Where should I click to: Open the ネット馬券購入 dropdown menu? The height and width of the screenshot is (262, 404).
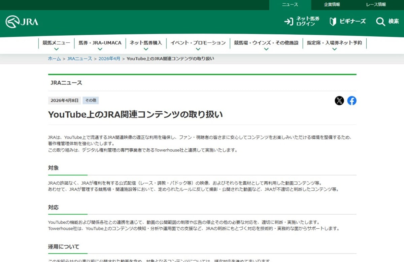click(146, 44)
